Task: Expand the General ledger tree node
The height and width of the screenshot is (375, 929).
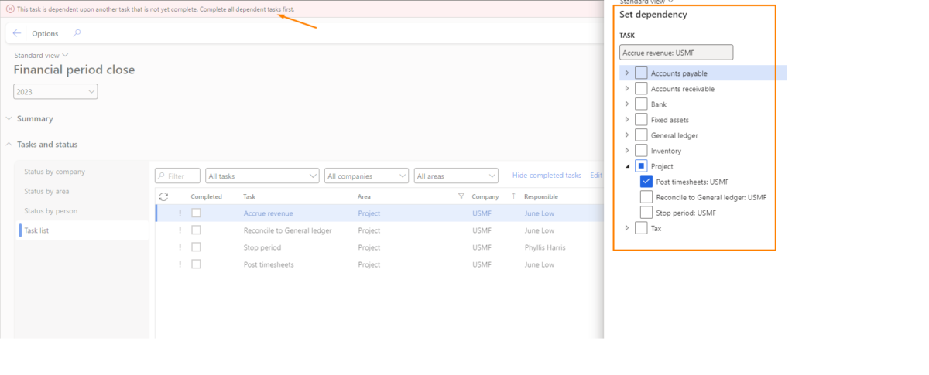Action: pos(627,135)
